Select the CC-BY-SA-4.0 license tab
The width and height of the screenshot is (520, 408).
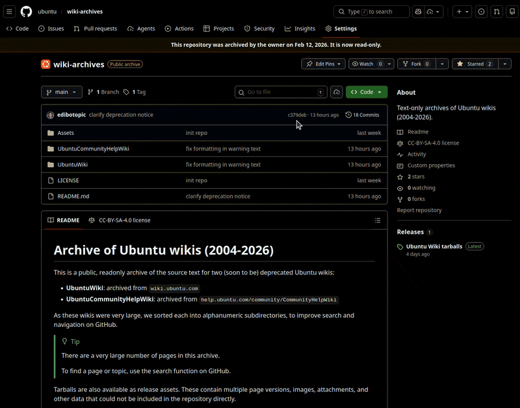coord(120,221)
